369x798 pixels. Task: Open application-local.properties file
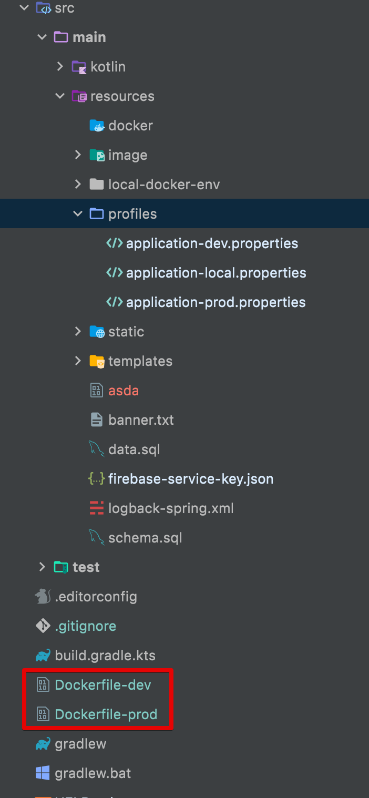216,273
